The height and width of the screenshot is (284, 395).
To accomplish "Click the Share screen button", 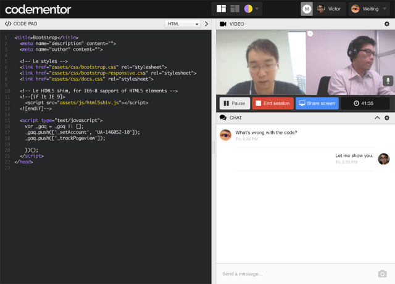I will (x=317, y=103).
